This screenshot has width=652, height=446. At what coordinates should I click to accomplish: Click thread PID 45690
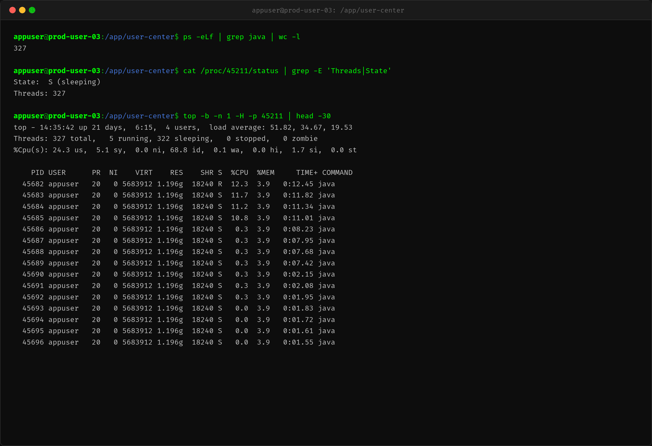(33, 274)
